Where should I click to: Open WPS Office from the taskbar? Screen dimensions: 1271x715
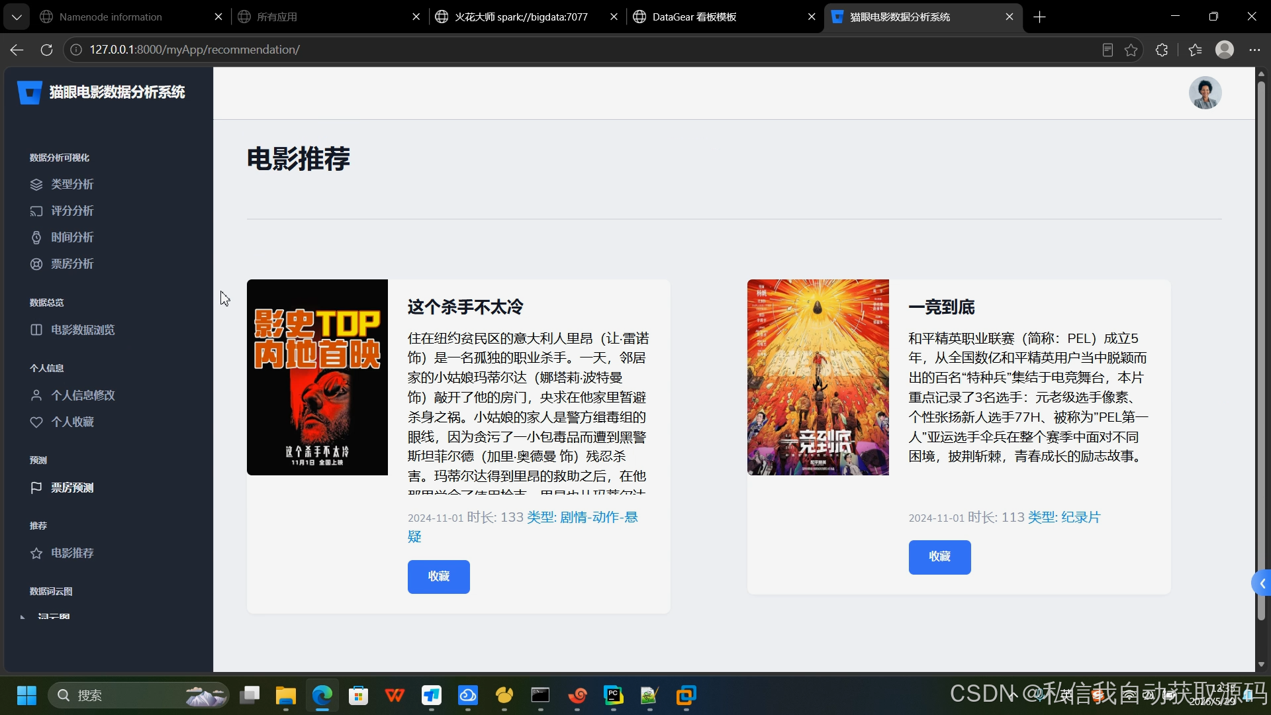[x=395, y=696]
